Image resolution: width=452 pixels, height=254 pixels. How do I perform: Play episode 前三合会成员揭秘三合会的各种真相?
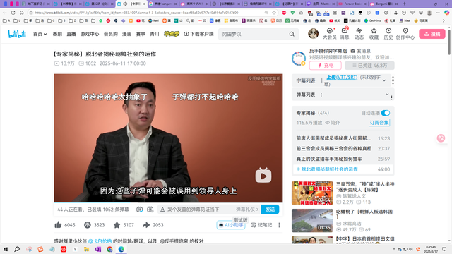coord(343,149)
